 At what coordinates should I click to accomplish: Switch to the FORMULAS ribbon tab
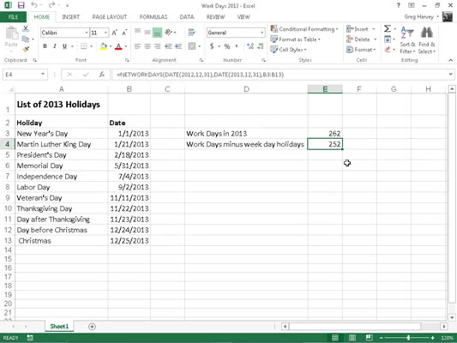click(x=153, y=17)
